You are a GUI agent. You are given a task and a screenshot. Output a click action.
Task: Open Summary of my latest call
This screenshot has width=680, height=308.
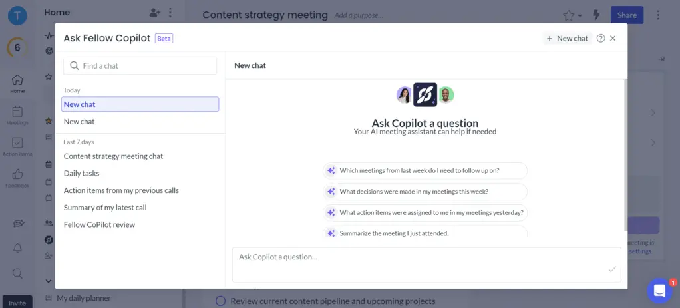click(105, 208)
